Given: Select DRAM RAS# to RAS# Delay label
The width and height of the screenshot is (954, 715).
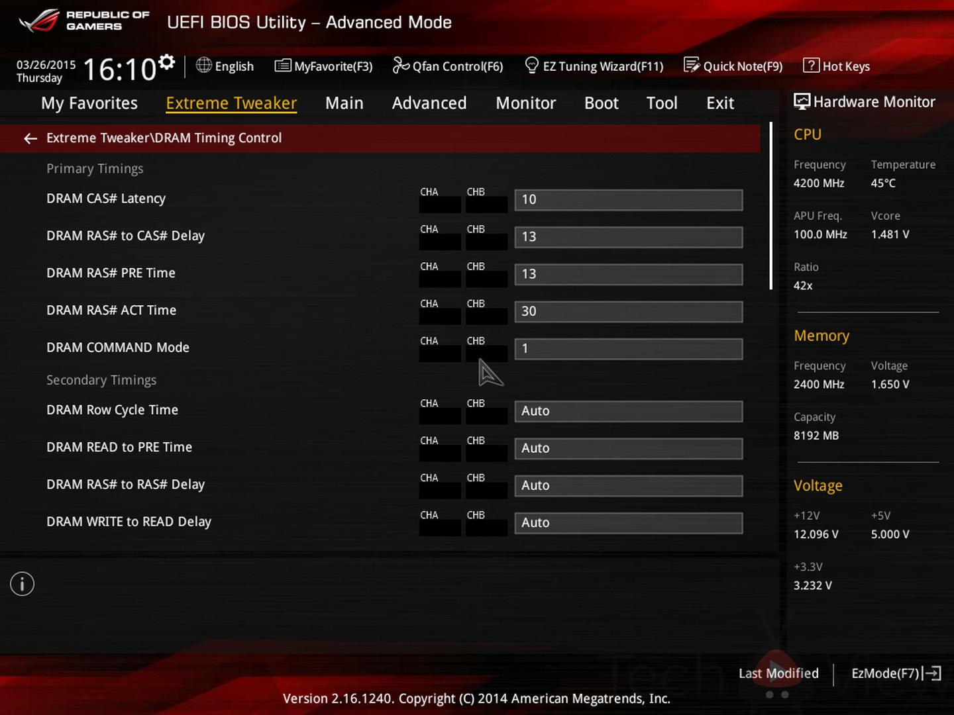Looking at the screenshot, I should click(x=126, y=484).
